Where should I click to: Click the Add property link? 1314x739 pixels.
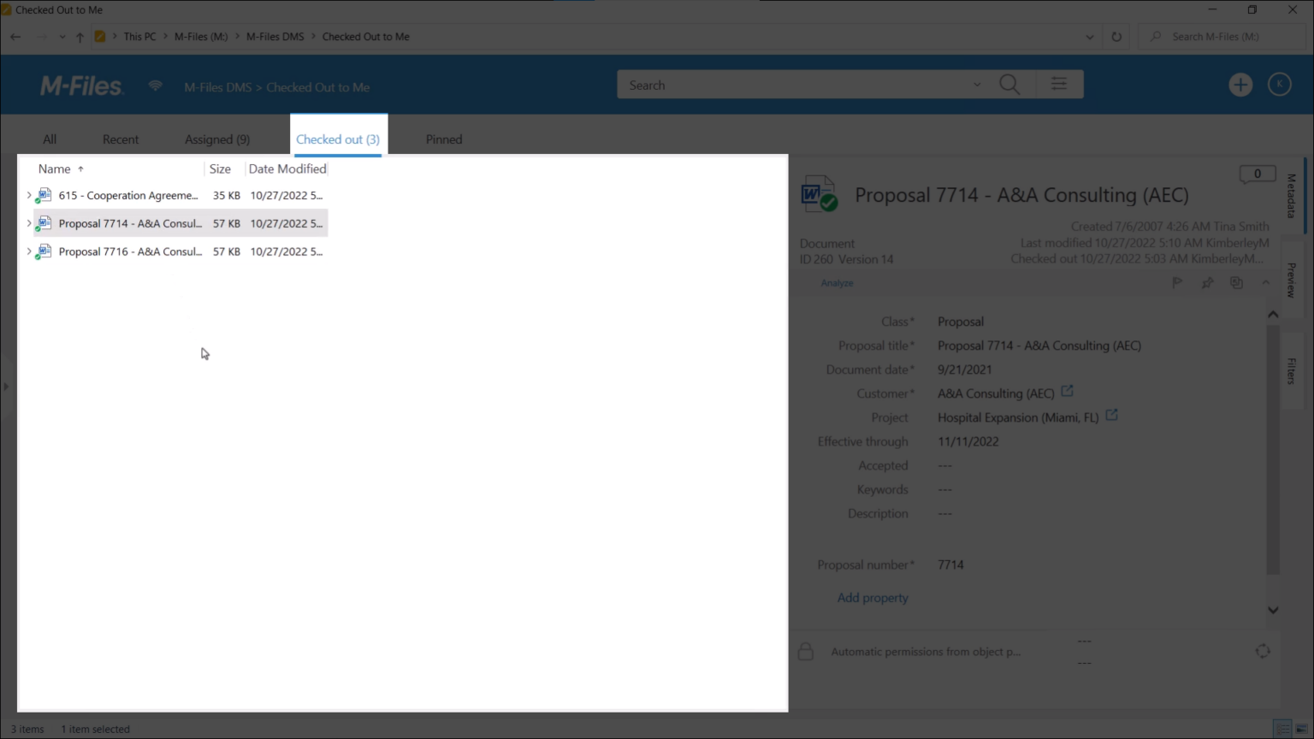872,597
